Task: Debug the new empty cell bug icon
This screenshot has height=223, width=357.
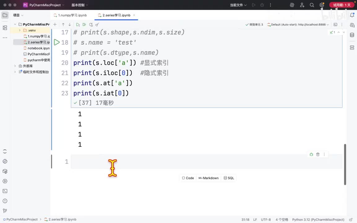Action: tap(311, 155)
